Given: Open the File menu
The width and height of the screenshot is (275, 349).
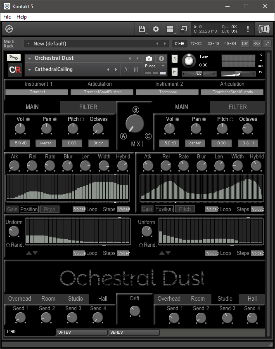Looking at the screenshot, I should (x=7, y=17).
